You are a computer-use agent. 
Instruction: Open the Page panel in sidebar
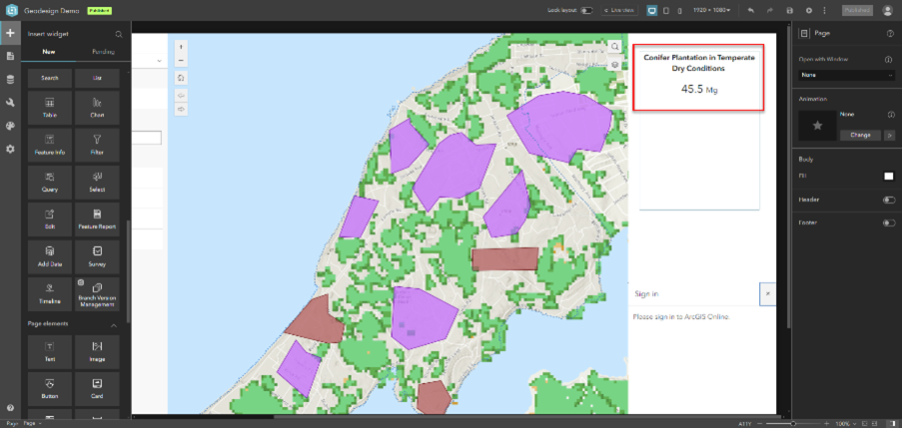10,56
